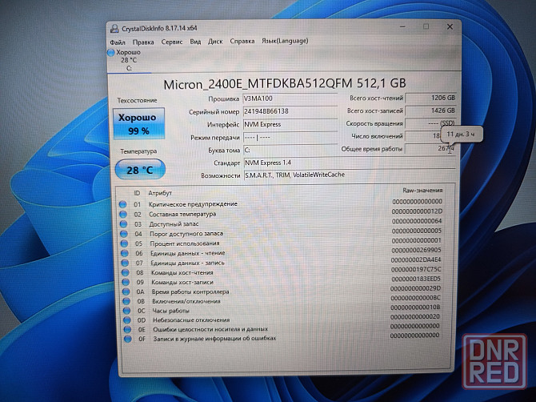This screenshot has height=402, width=536.
Task: Click the 28 °C temperature button
Action: [140, 170]
